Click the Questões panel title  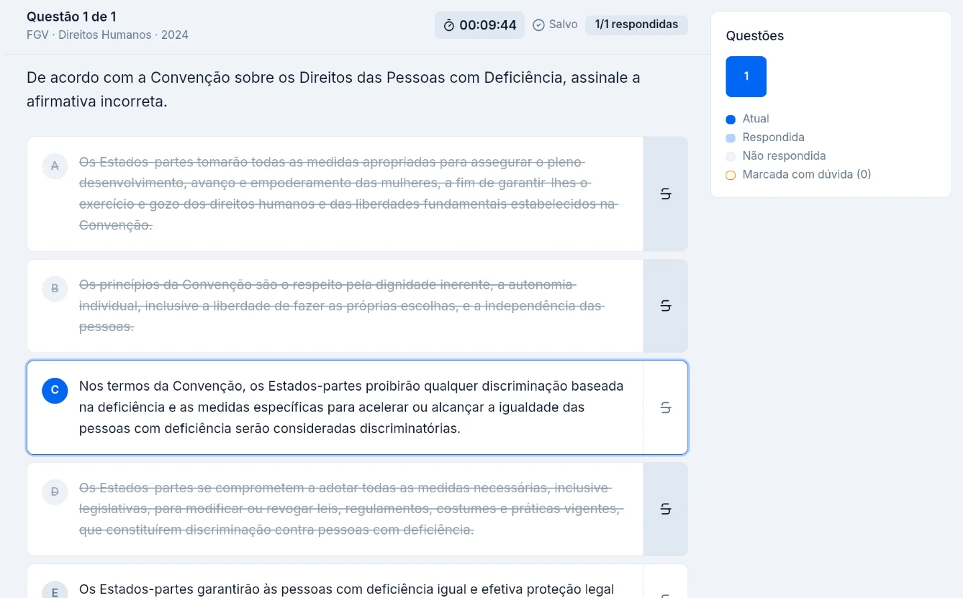click(x=755, y=36)
